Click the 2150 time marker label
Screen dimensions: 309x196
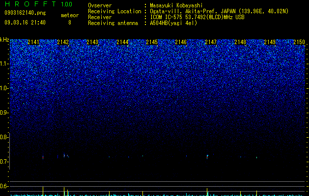pyautogui.click(x=299, y=42)
